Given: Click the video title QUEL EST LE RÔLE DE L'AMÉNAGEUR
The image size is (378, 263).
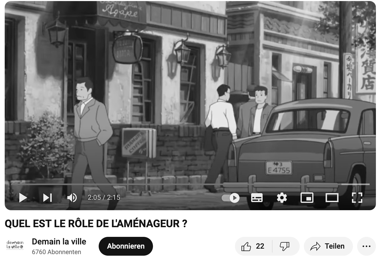Looking at the screenshot, I should point(96,224).
